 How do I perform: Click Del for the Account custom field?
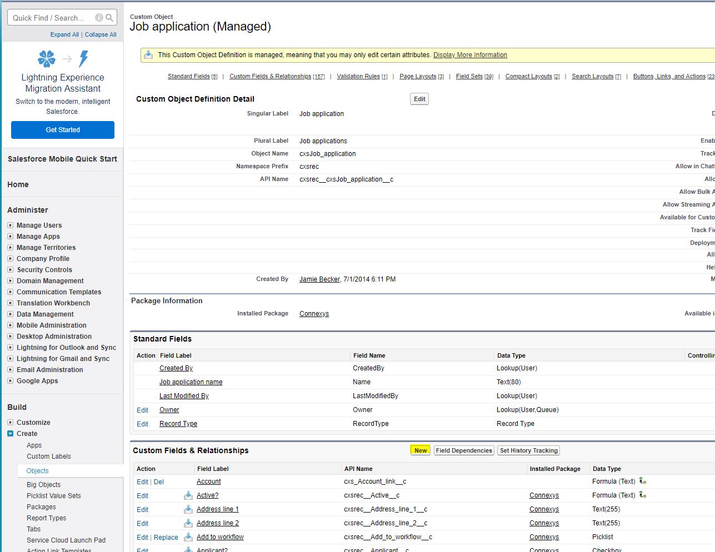click(x=158, y=482)
